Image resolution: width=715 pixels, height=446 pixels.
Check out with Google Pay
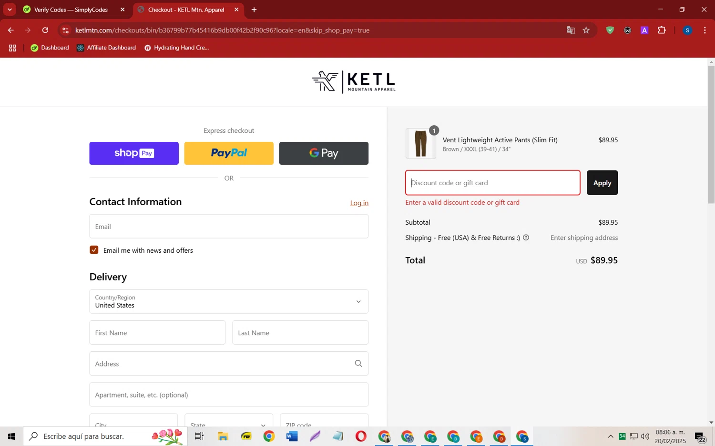(324, 153)
